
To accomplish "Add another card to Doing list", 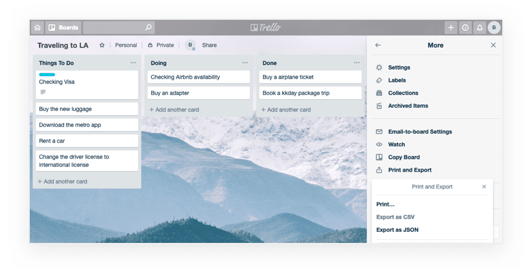I will [x=174, y=110].
